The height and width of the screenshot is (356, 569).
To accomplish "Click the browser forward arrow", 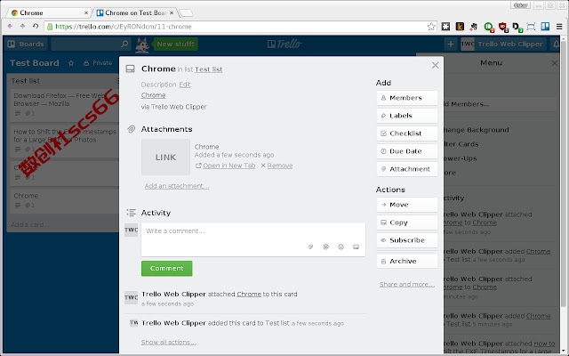I will point(22,26).
